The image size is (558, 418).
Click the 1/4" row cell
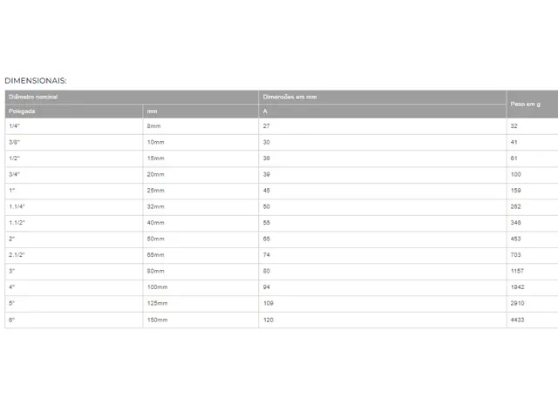tap(74, 126)
